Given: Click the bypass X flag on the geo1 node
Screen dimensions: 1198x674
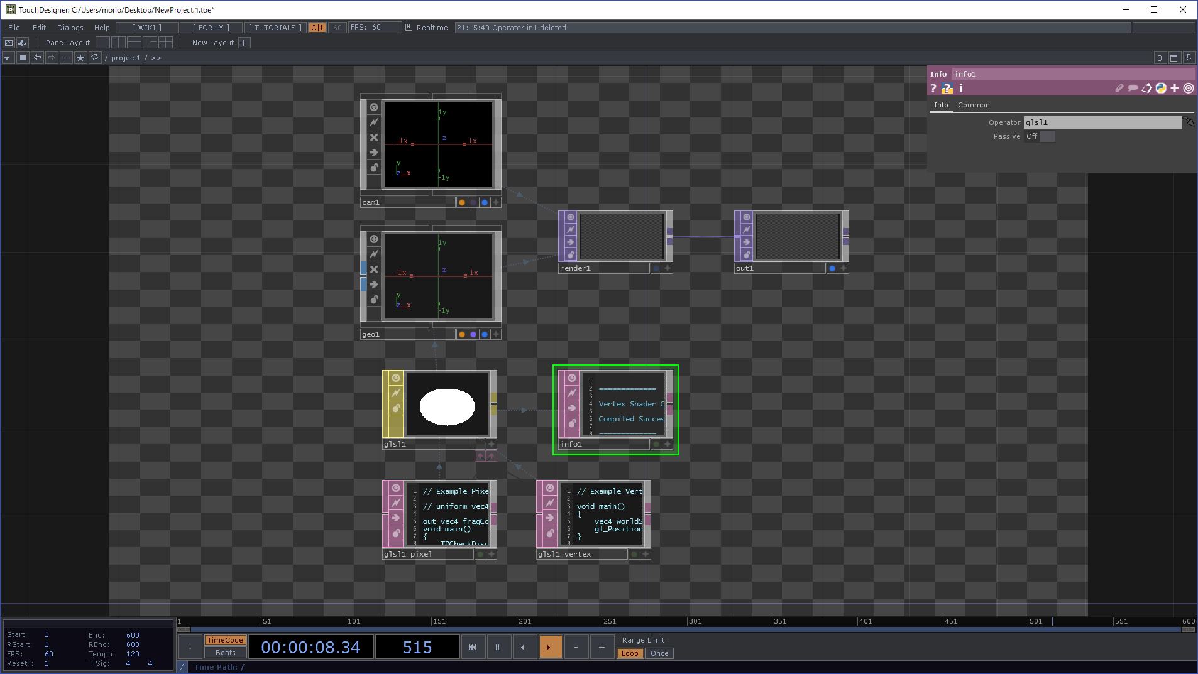Looking at the screenshot, I should pyautogui.click(x=374, y=269).
